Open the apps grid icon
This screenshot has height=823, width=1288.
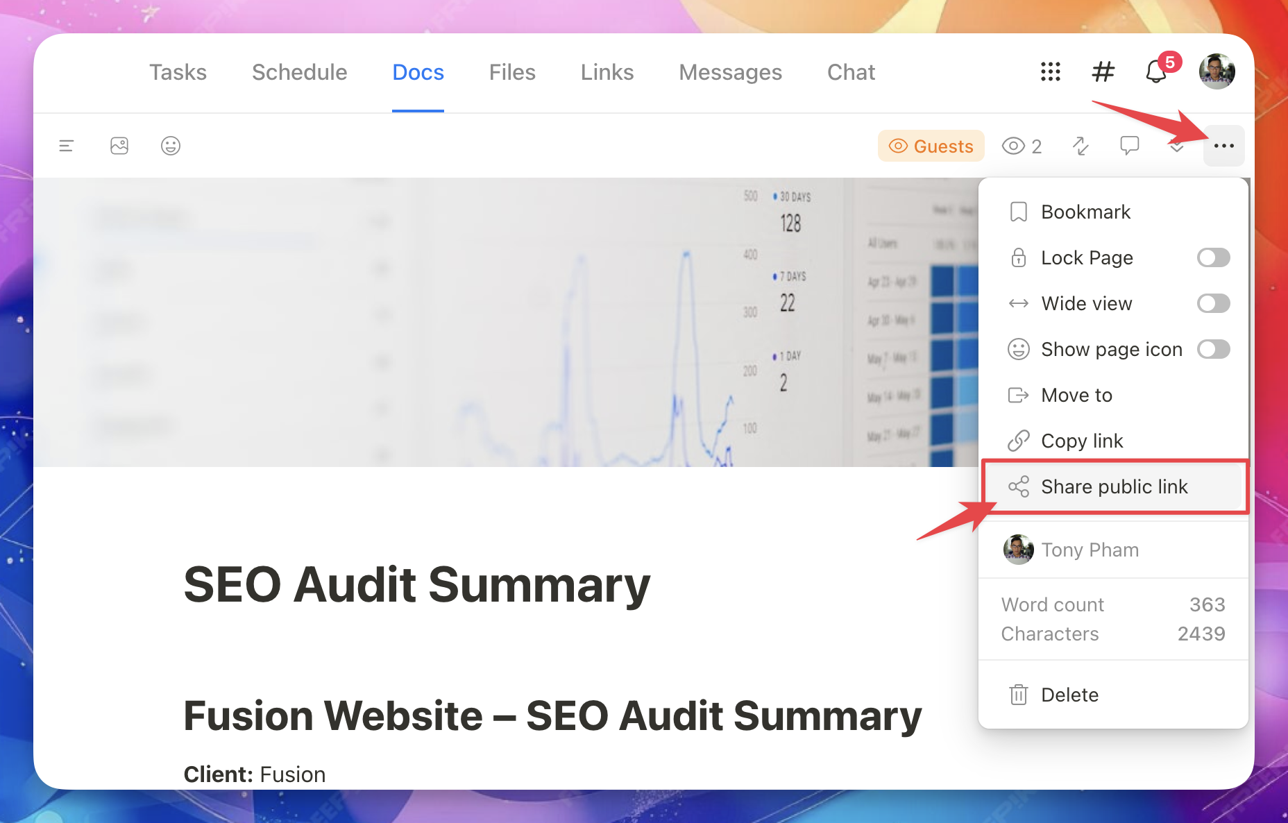1051,71
